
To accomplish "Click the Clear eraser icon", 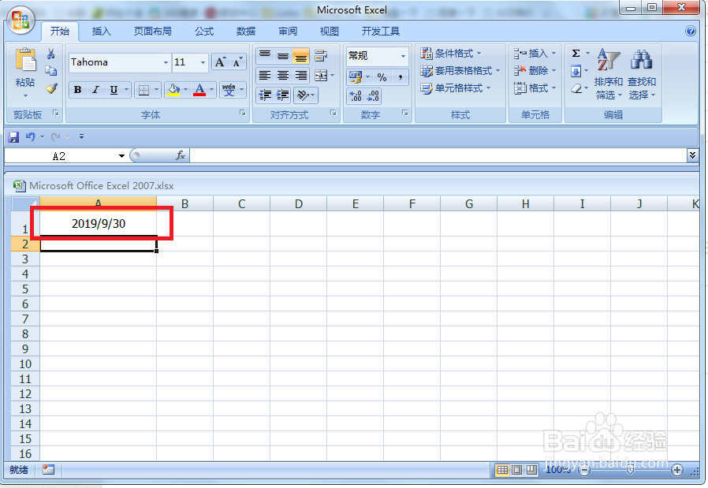I will [x=576, y=88].
